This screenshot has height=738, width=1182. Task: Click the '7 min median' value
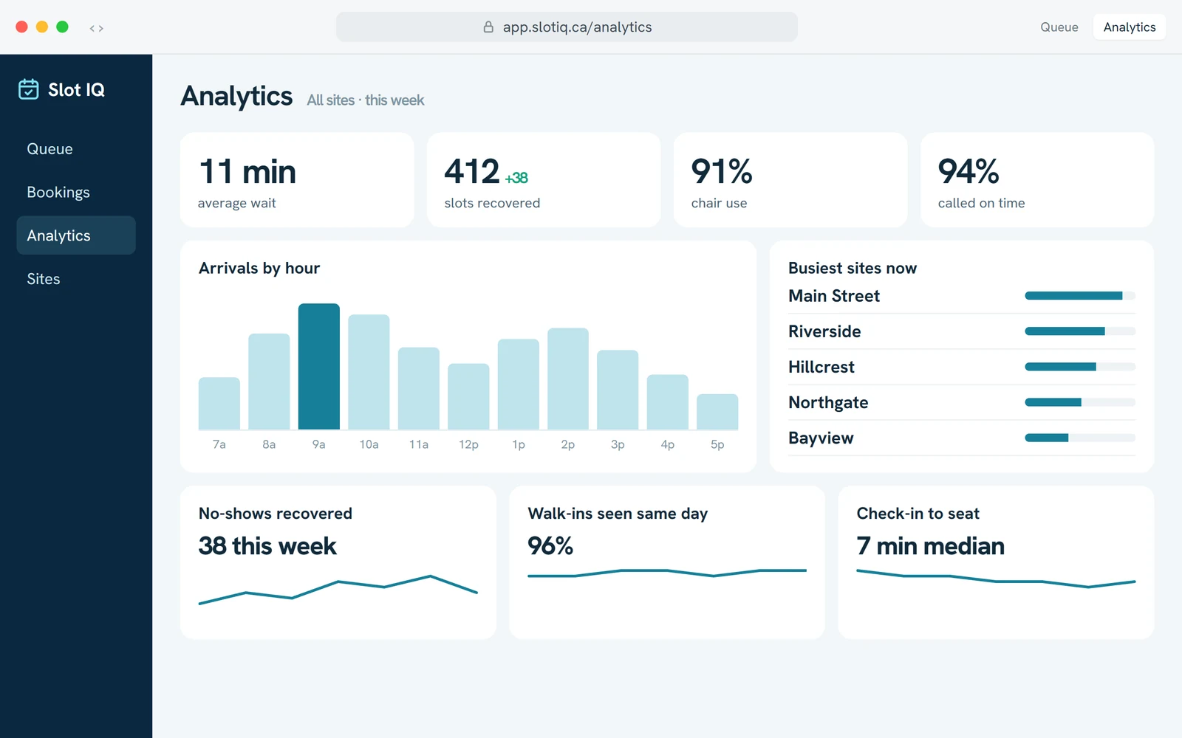point(931,546)
